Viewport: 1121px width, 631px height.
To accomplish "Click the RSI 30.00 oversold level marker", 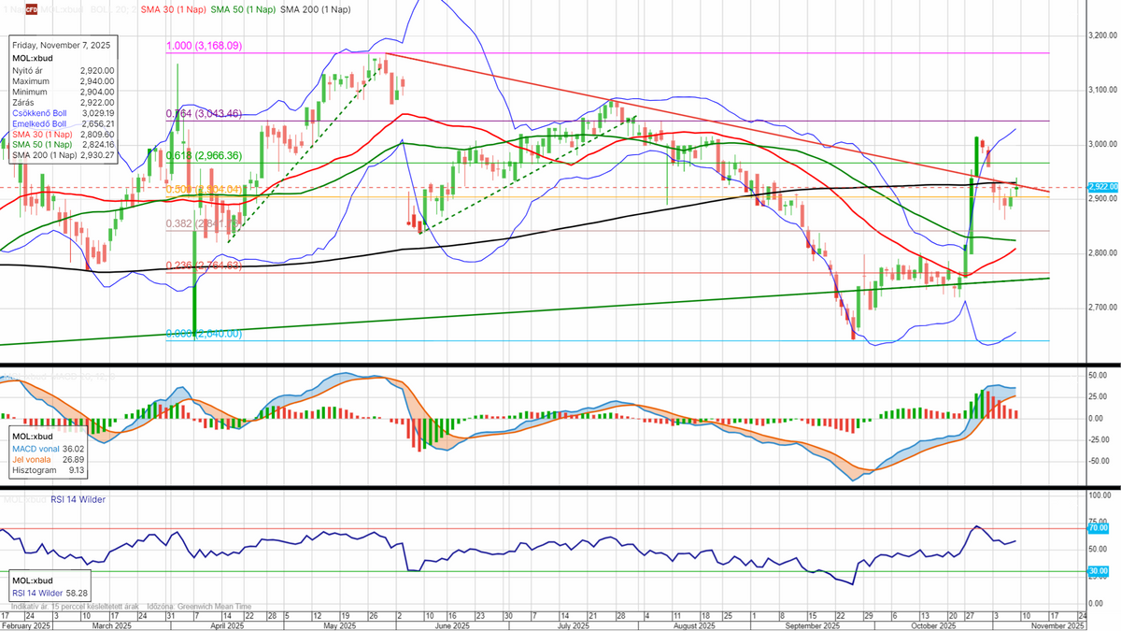I will (1098, 571).
